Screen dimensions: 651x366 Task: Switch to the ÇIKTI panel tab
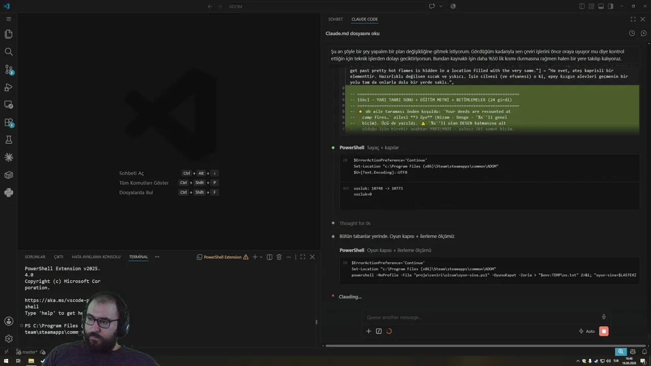[58, 257]
